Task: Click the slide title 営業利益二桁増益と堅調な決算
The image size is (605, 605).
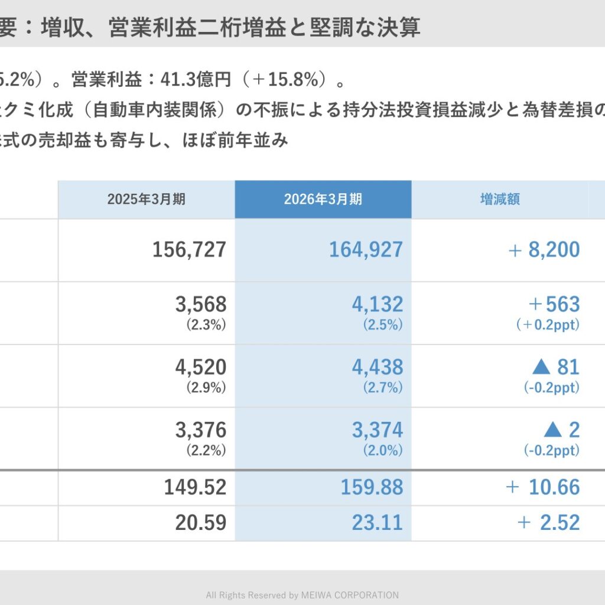Action: pos(264,27)
